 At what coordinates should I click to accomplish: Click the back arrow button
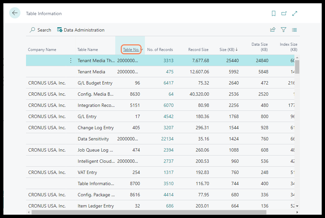pyautogui.click(x=15, y=13)
